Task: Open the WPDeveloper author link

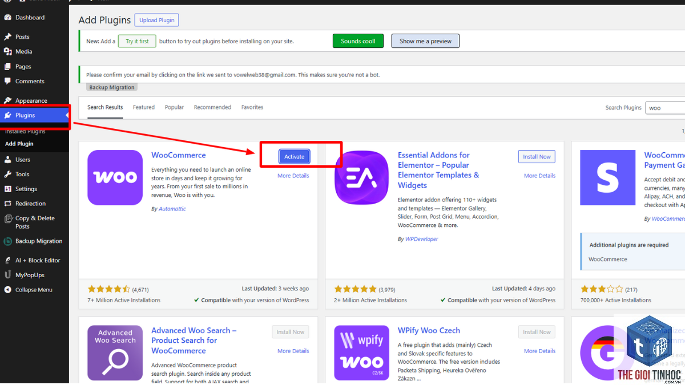Action: click(422, 239)
